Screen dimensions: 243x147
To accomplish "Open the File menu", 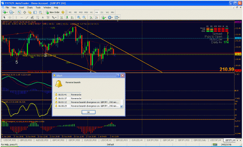I will 7,7.
